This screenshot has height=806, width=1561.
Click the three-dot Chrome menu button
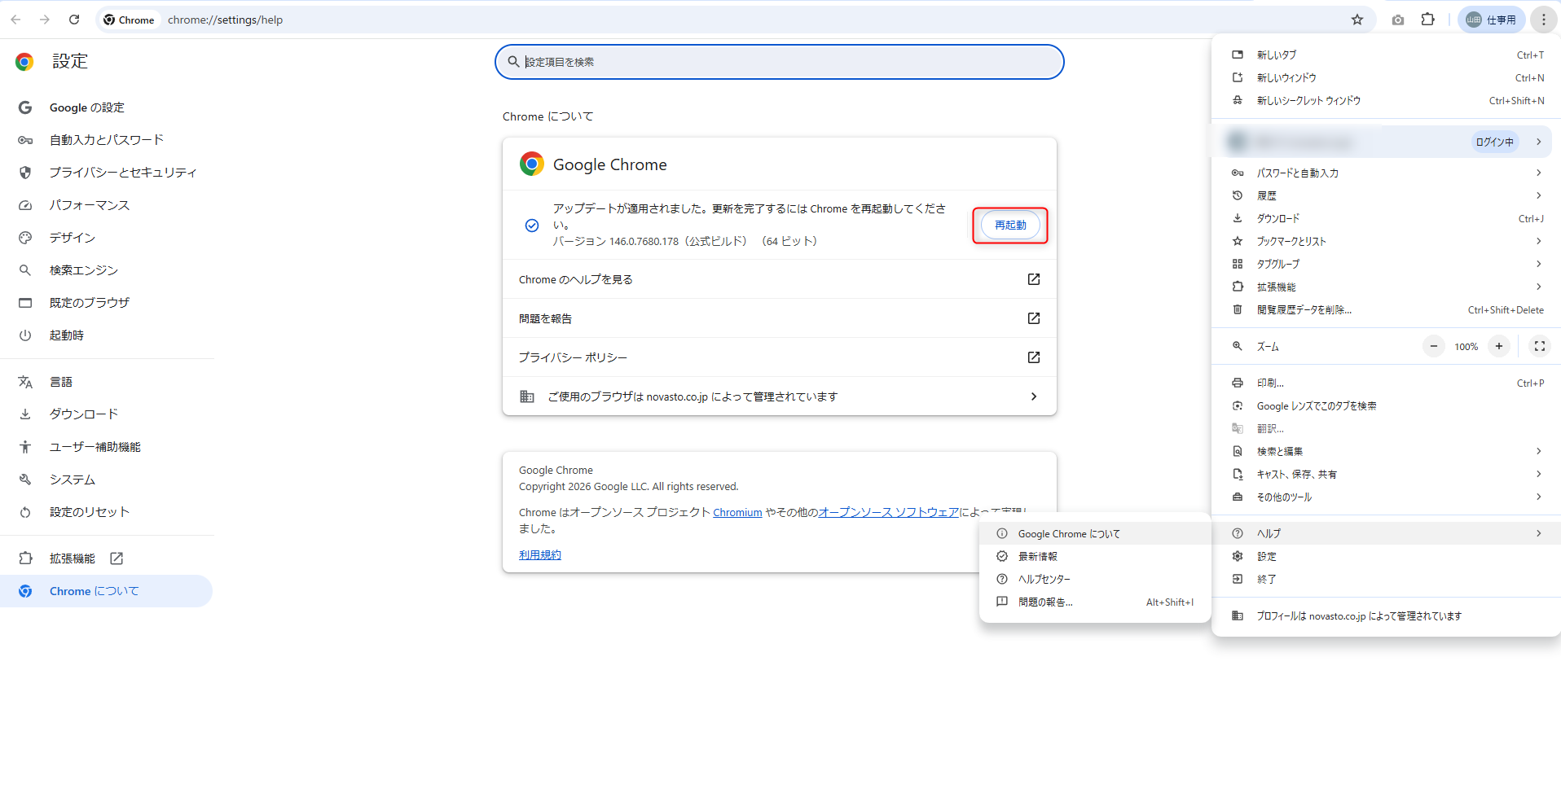(x=1544, y=20)
